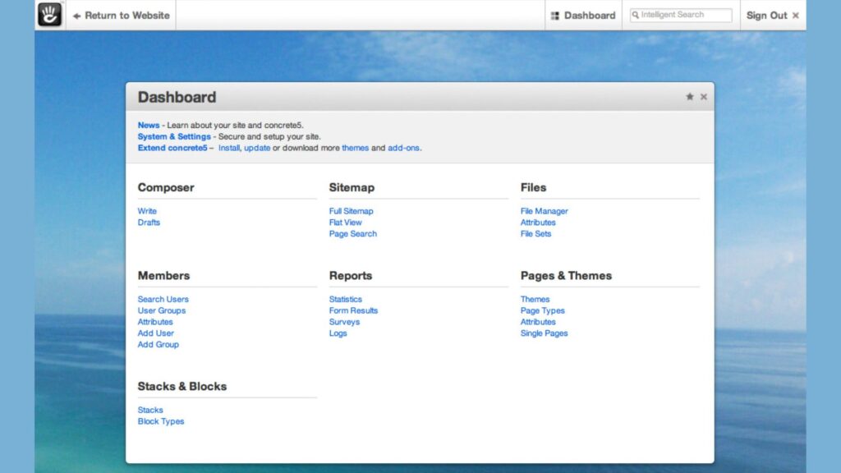The height and width of the screenshot is (473, 841).
Task: Open Write under Composer
Action: [x=147, y=211]
